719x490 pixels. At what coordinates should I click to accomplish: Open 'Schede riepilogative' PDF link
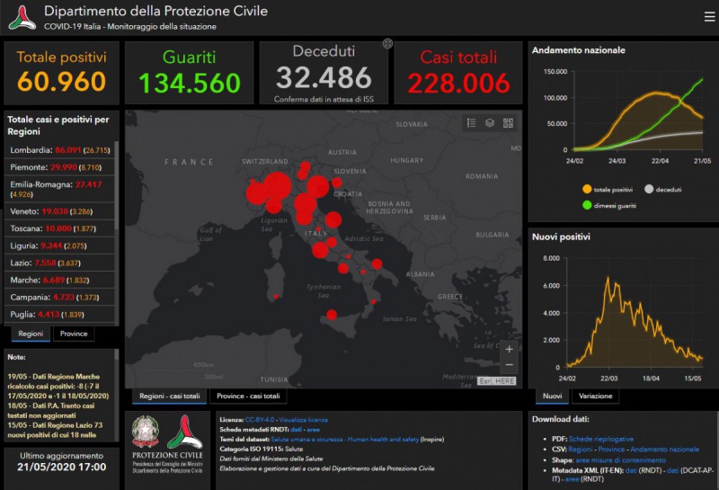click(601, 438)
